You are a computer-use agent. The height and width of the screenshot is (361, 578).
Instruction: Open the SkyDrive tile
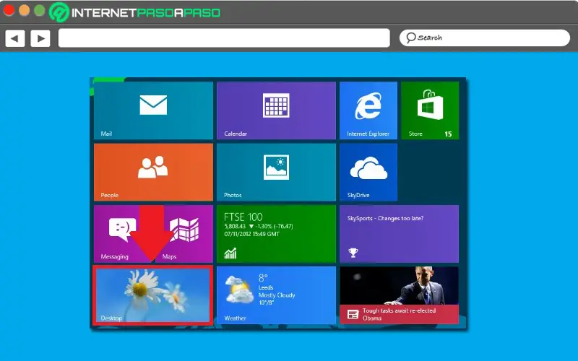click(368, 172)
